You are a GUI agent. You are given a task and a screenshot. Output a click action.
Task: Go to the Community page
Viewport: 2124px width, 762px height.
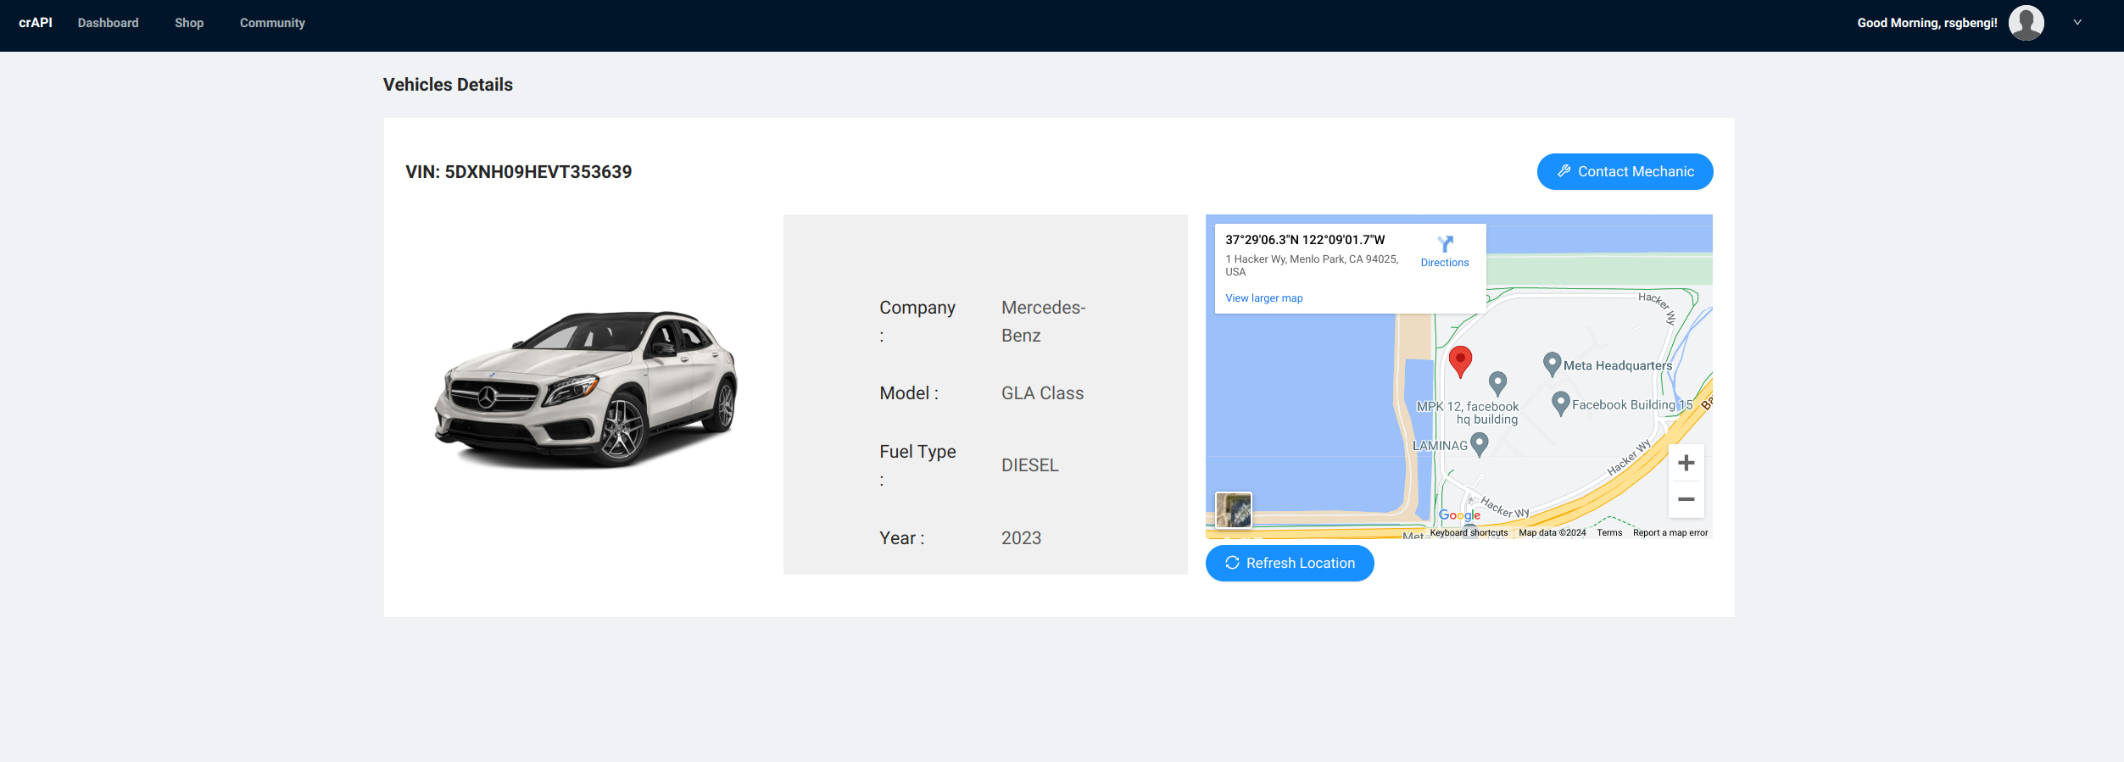click(272, 23)
